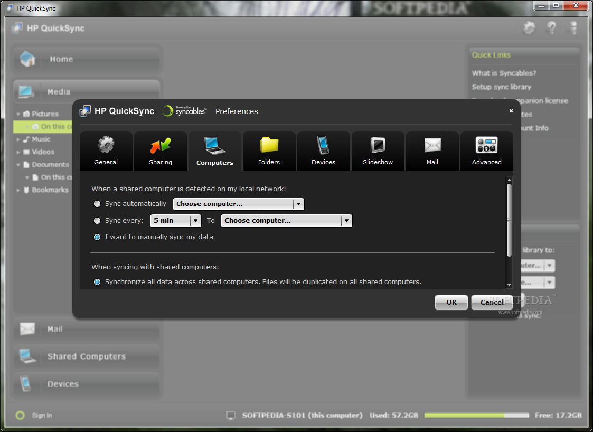This screenshot has width=593, height=432.
Task: Open Choose computer dropdown after To
Action: coord(286,221)
